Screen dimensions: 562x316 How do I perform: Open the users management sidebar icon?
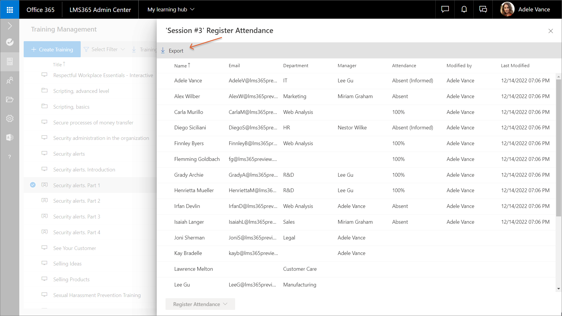(x=10, y=80)
